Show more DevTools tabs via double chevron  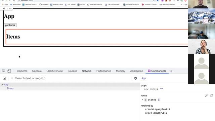point(171,71)
